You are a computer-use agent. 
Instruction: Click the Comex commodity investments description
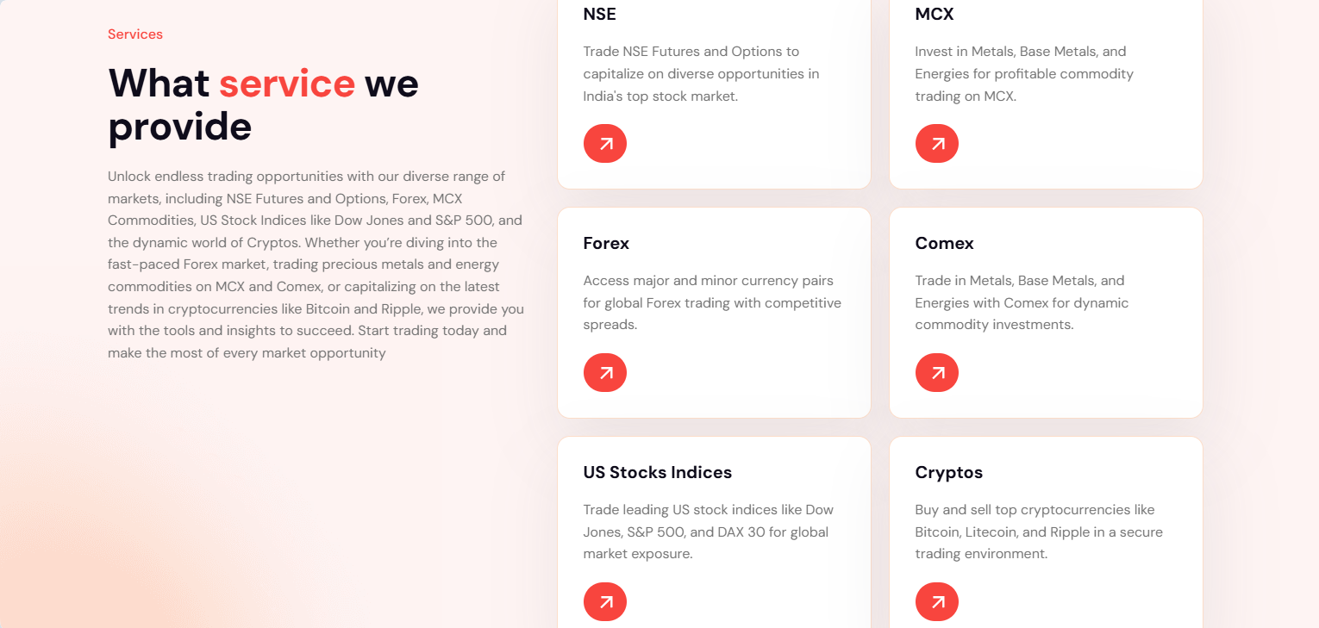point(1022,303)
